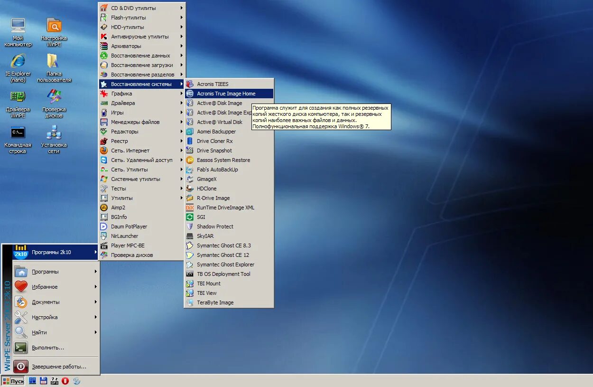Launch NirLauncher
593x387 pixels.
[x=141, y=236]
